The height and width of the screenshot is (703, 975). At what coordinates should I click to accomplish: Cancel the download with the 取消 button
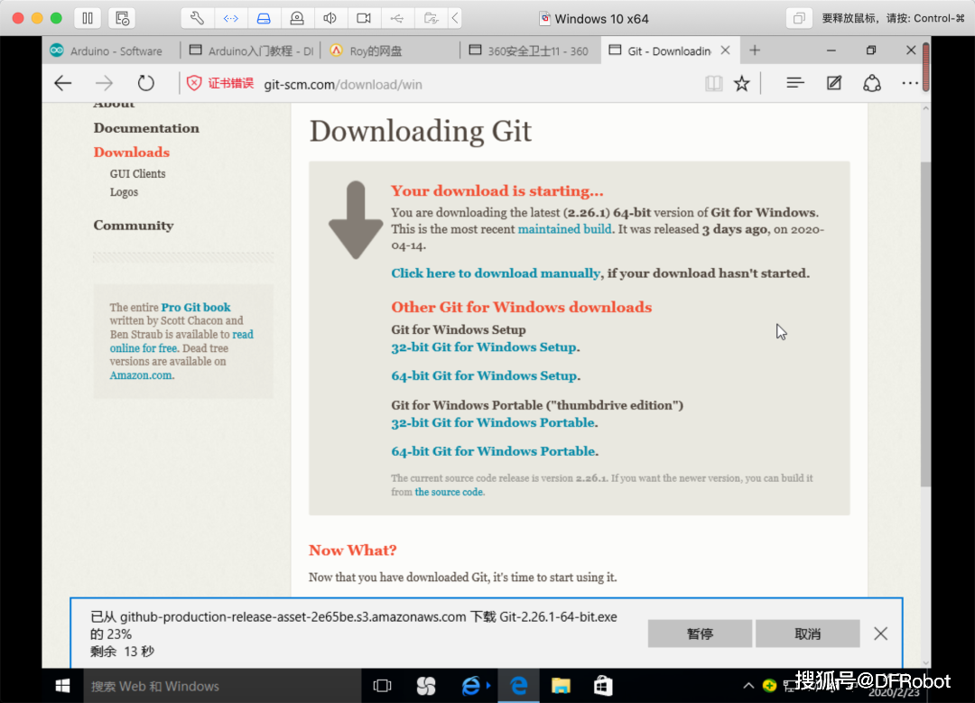coord(808,634)
